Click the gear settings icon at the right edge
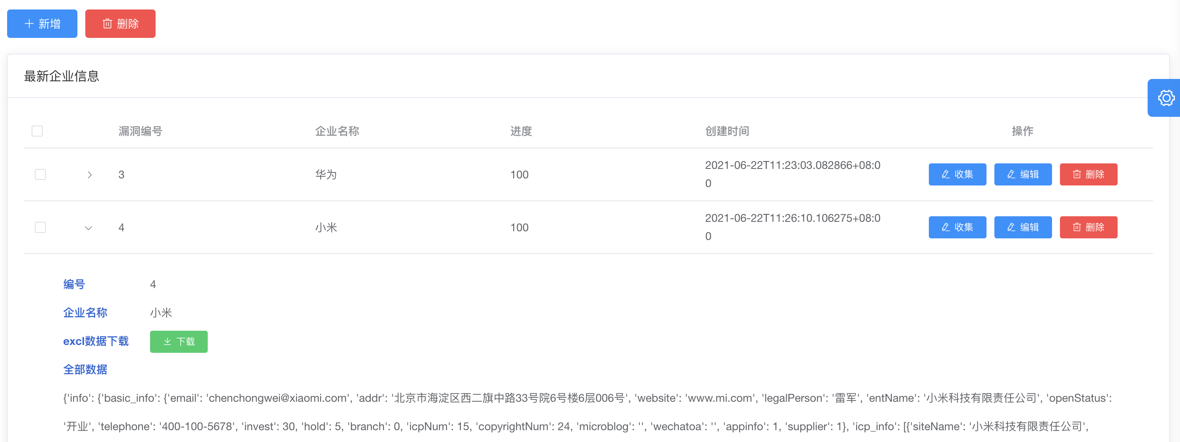The width and height of the screenshot is (1180, 442). pos(1166,98)
